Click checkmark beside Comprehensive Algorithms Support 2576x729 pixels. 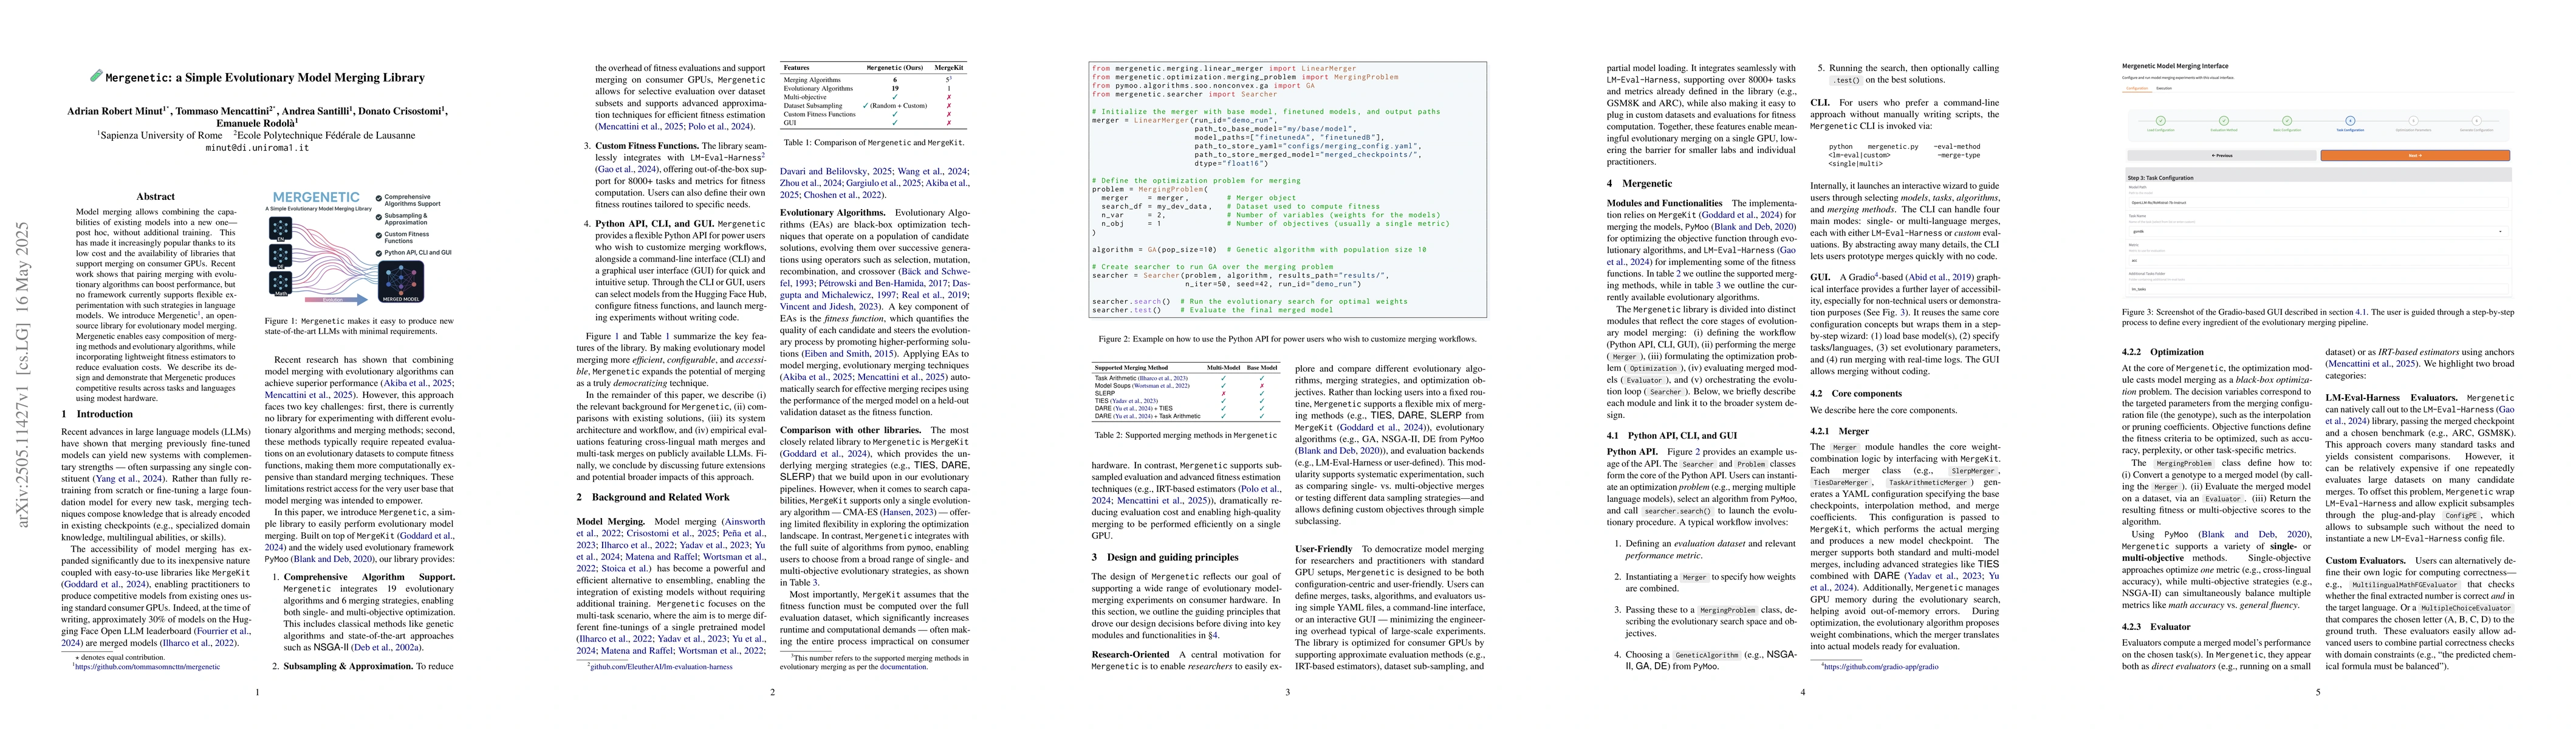[379, 198]
